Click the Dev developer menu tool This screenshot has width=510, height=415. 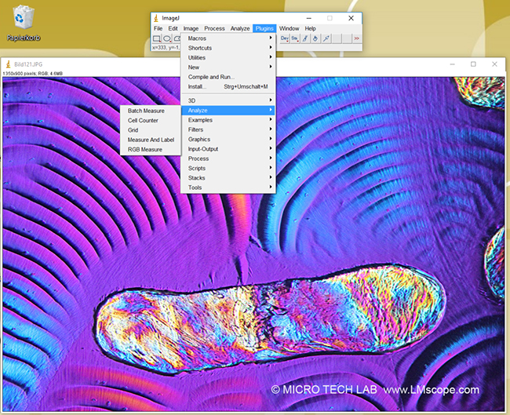(x=284, y=38)
